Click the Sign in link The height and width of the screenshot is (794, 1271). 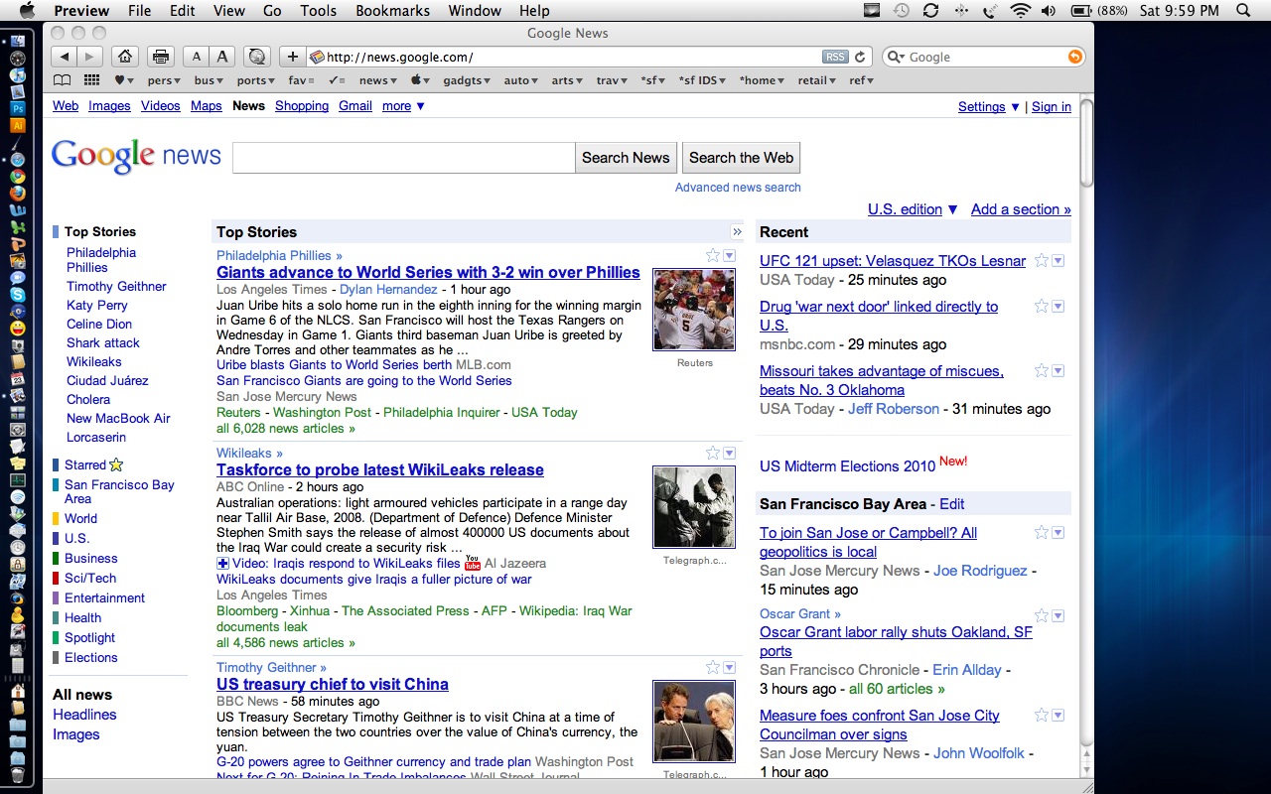coord(1052,107)
